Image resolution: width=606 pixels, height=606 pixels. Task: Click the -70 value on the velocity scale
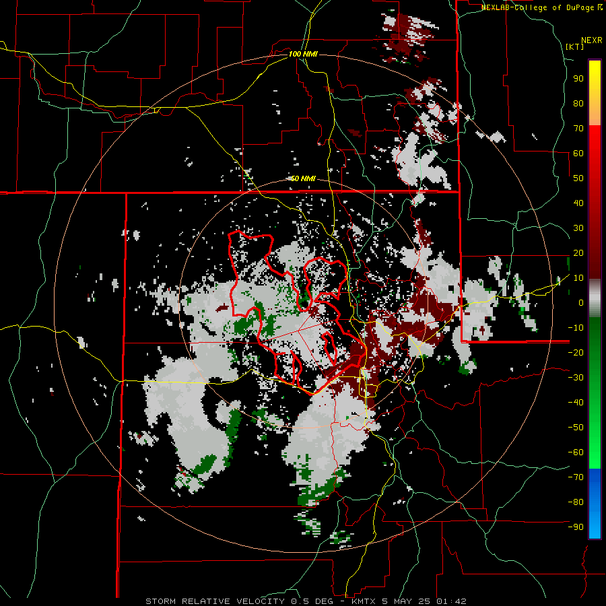pos(576,477)
